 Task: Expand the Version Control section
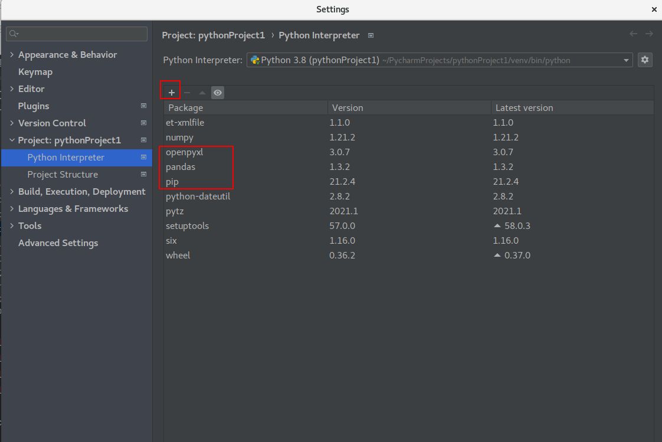[12, 123]
